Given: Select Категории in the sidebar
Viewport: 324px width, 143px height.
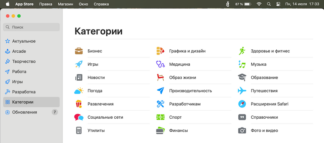Looking at the screenshot, I should [31, 102].
